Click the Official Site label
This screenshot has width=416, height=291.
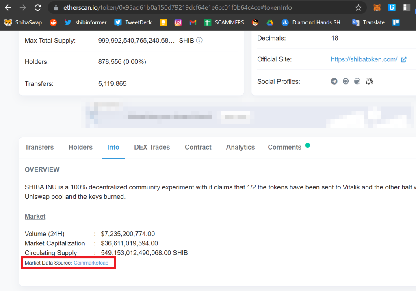[x=274, y=59]
